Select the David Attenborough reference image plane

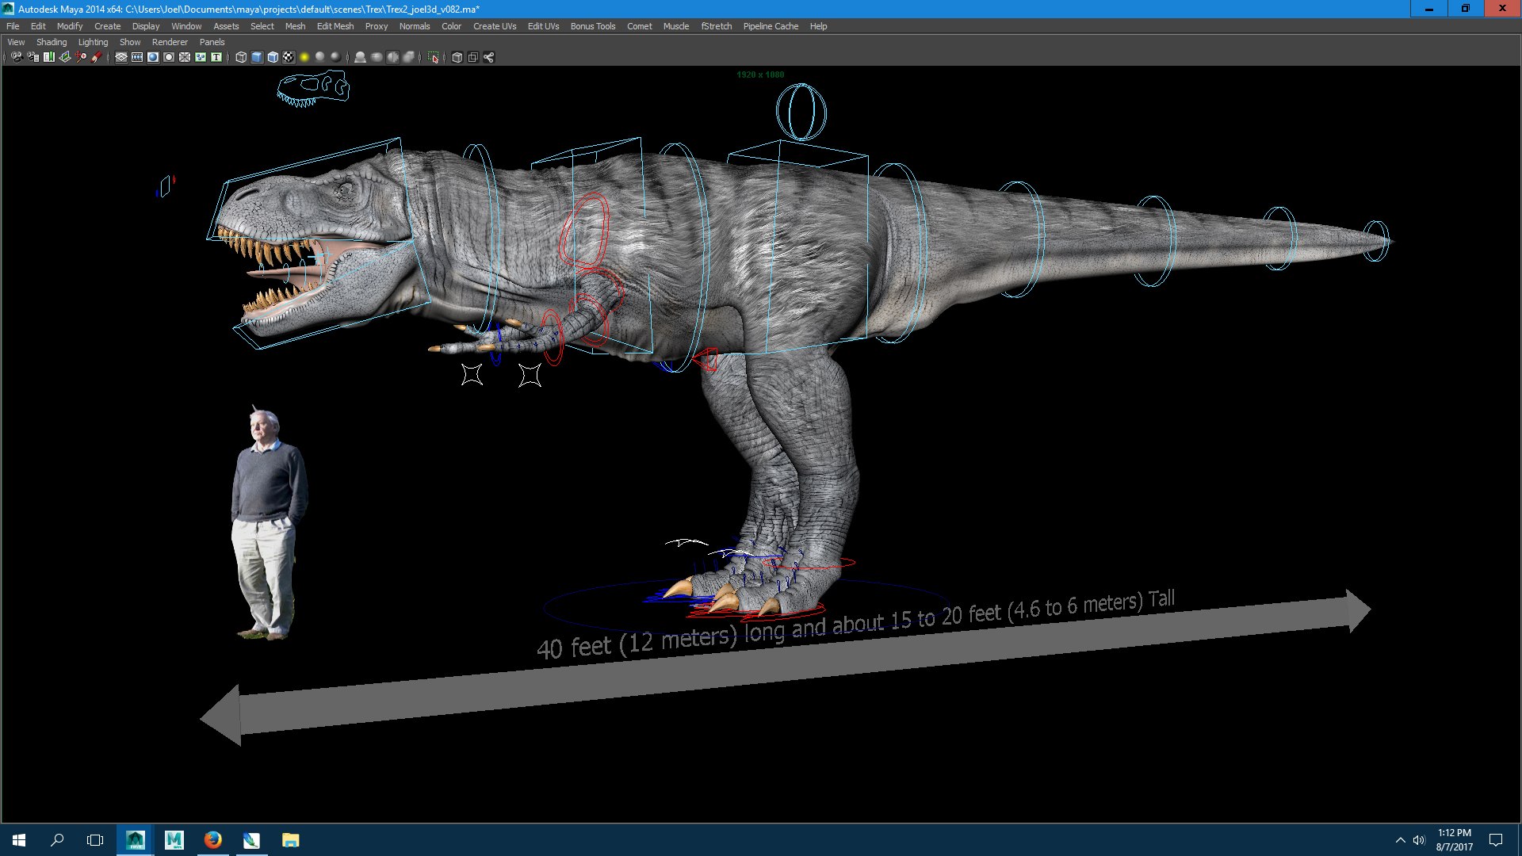click(x=269, y=523)
